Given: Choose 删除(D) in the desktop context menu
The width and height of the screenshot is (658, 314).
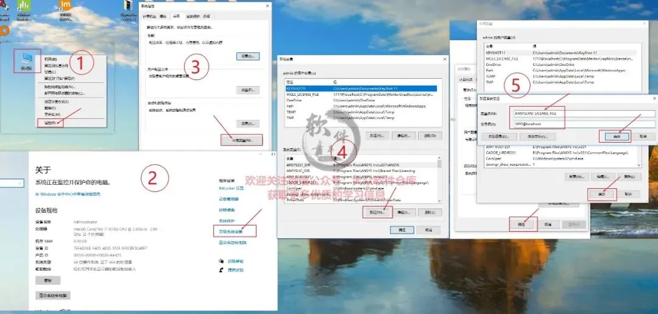Looking at the screenshot, I should pyautogui.click(x=51, y=108).
